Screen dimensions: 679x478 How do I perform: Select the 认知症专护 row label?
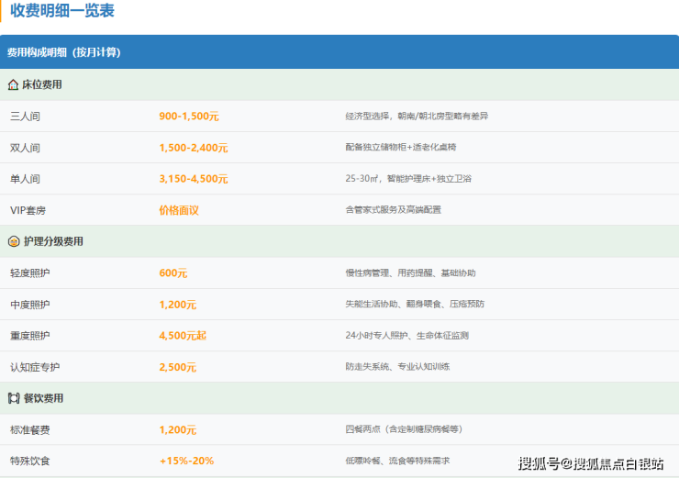pyautogui.click(x=34, y=367)
